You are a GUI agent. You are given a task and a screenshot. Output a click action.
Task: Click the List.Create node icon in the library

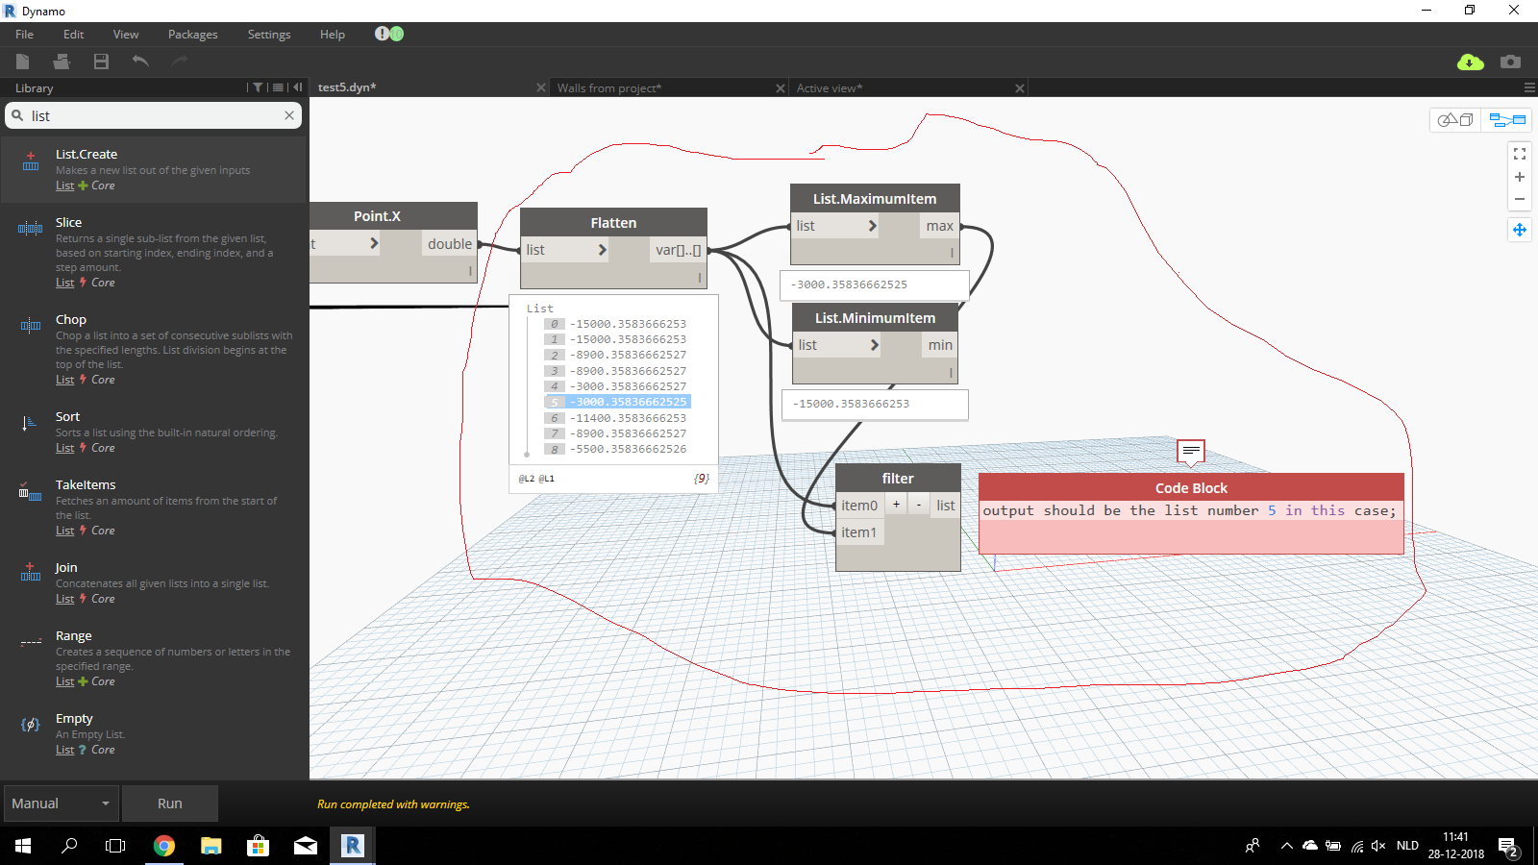click(31, 161)
